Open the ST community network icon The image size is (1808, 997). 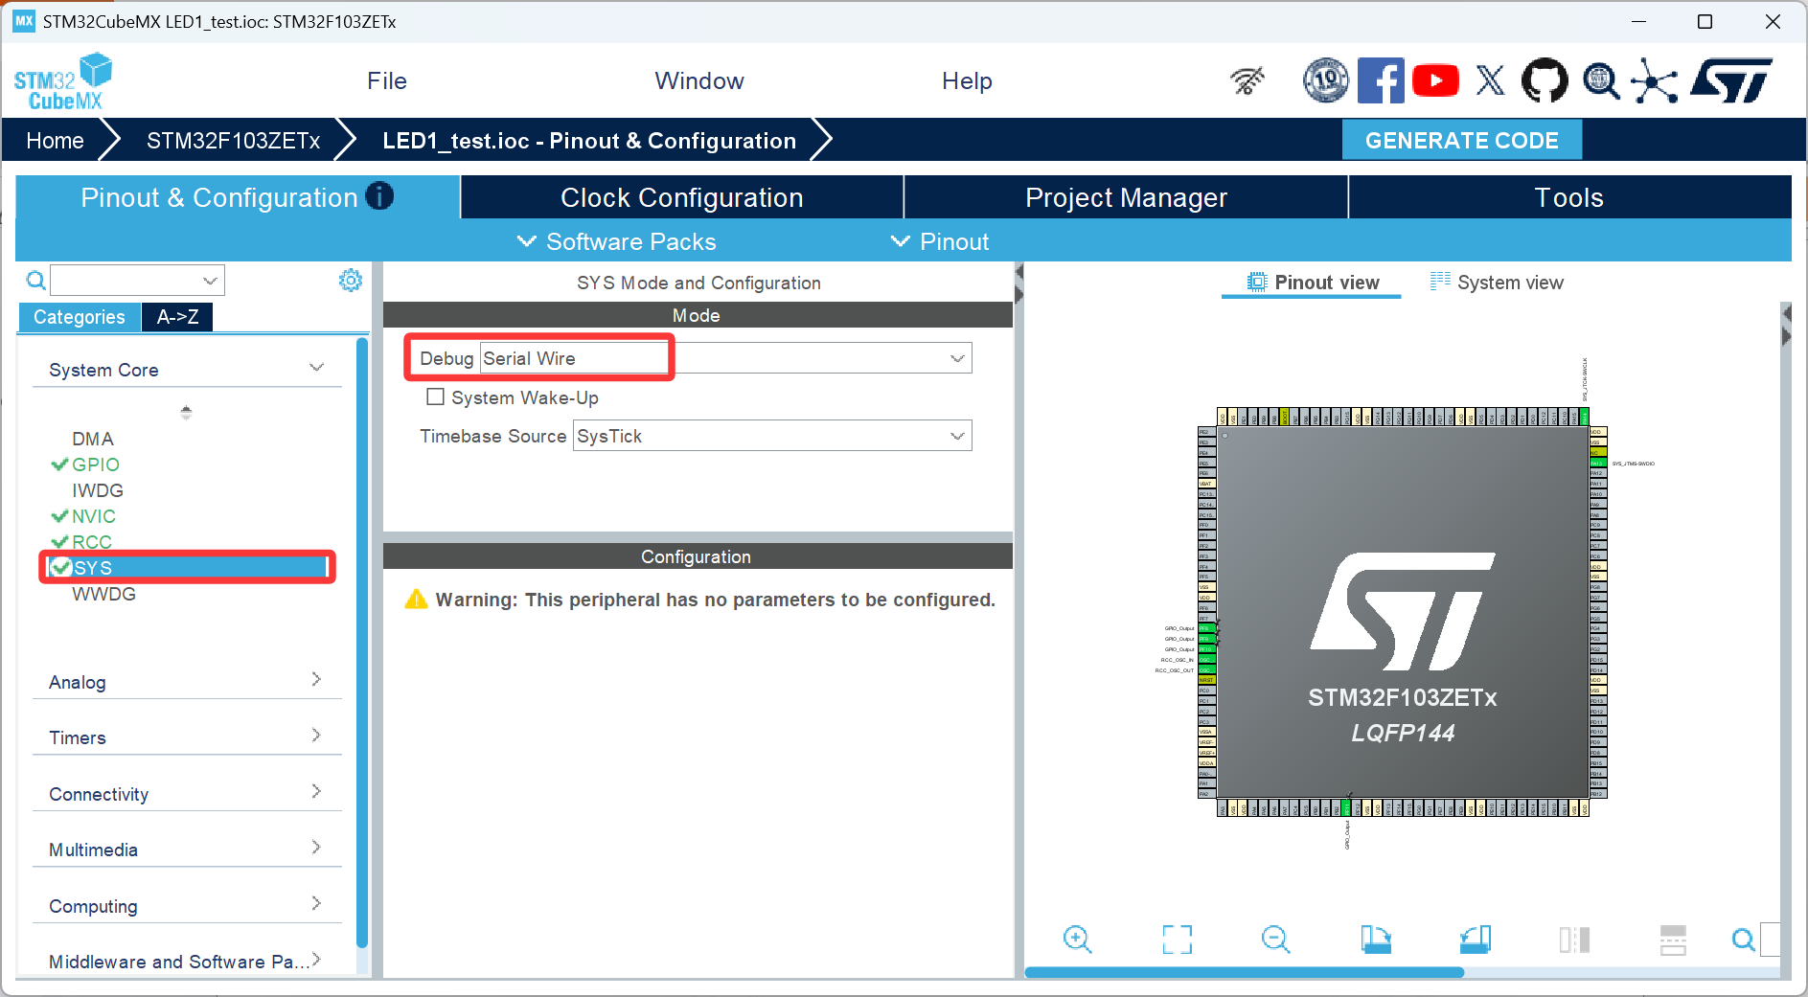1655,80
